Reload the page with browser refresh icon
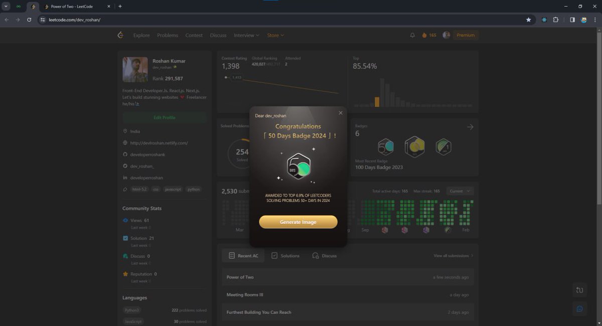The image size is (602, 326). [x=29, y=20]
